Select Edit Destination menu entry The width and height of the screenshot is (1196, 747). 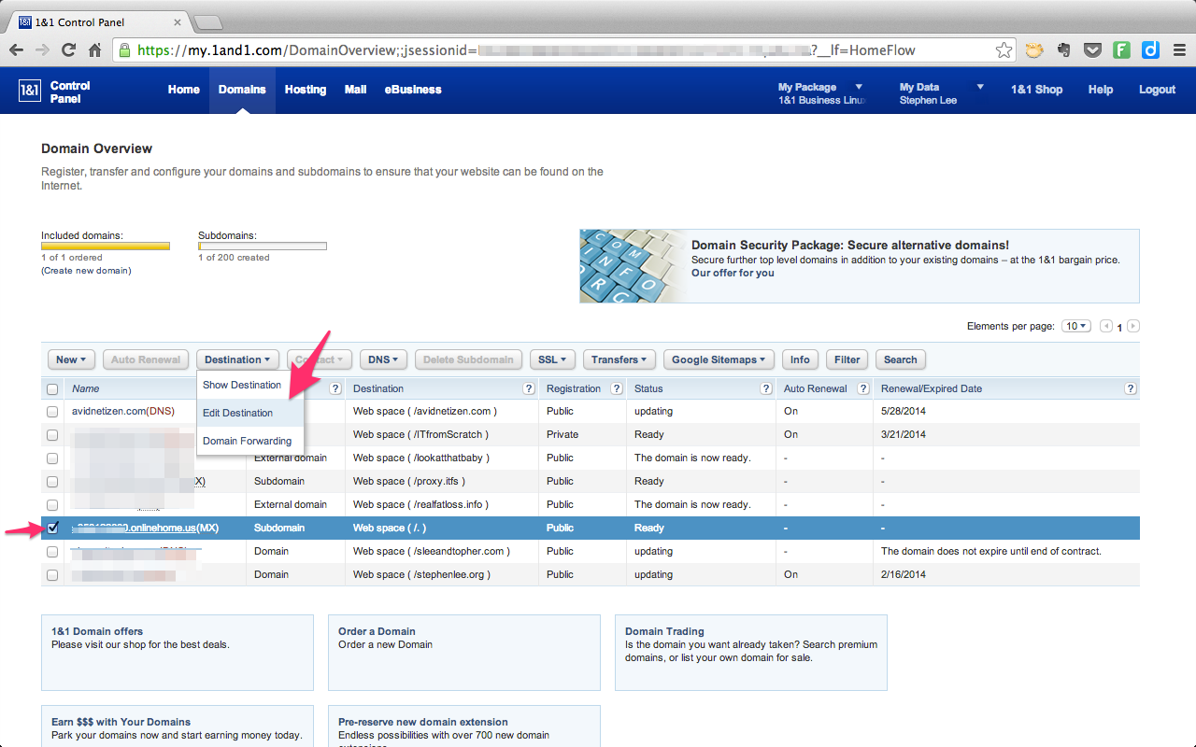[x=238, y=413]
